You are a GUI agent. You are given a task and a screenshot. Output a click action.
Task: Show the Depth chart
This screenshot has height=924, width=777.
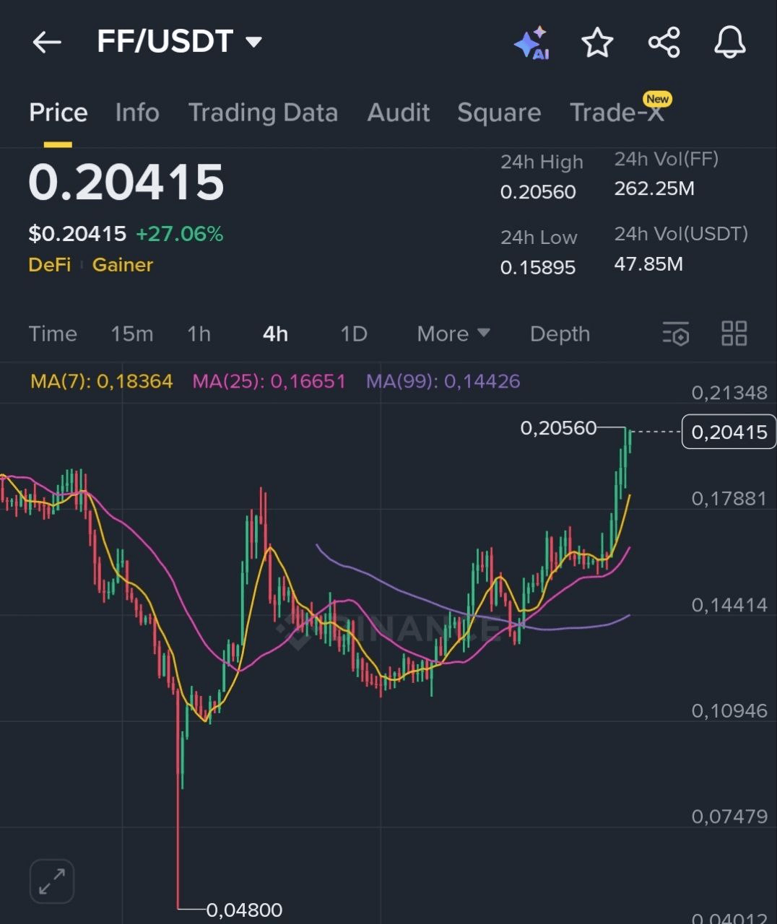click(x=560, y=334)
